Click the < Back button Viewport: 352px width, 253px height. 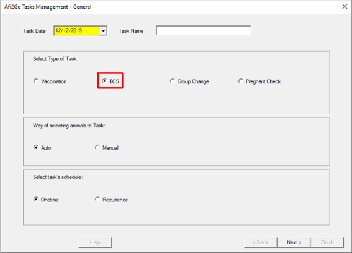click(261, 242)
